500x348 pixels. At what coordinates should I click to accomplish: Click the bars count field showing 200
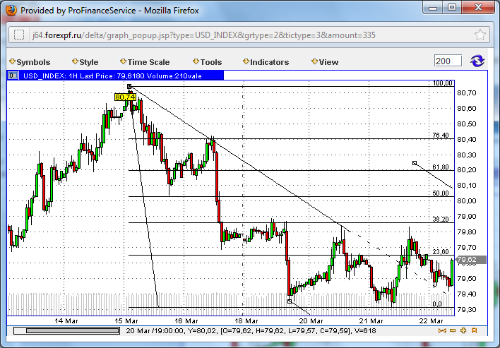448,61
